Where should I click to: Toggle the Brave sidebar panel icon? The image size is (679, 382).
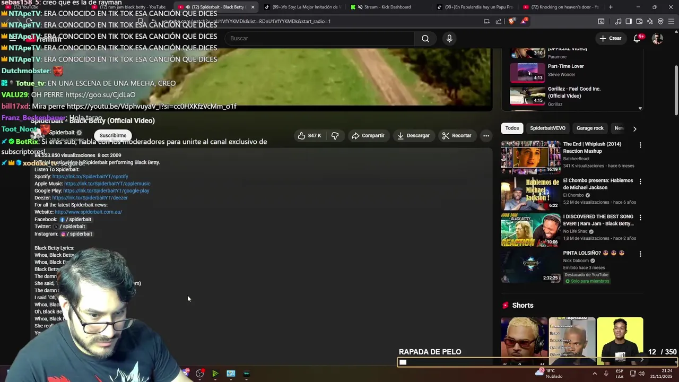(x=629, y=21)
